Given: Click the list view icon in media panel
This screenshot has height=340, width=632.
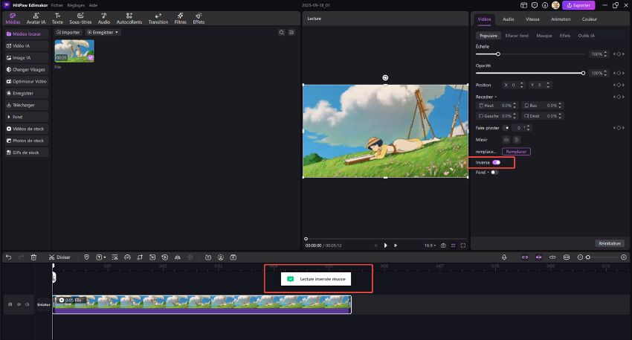Looking at the screenshot, I should tap(291, 32).
